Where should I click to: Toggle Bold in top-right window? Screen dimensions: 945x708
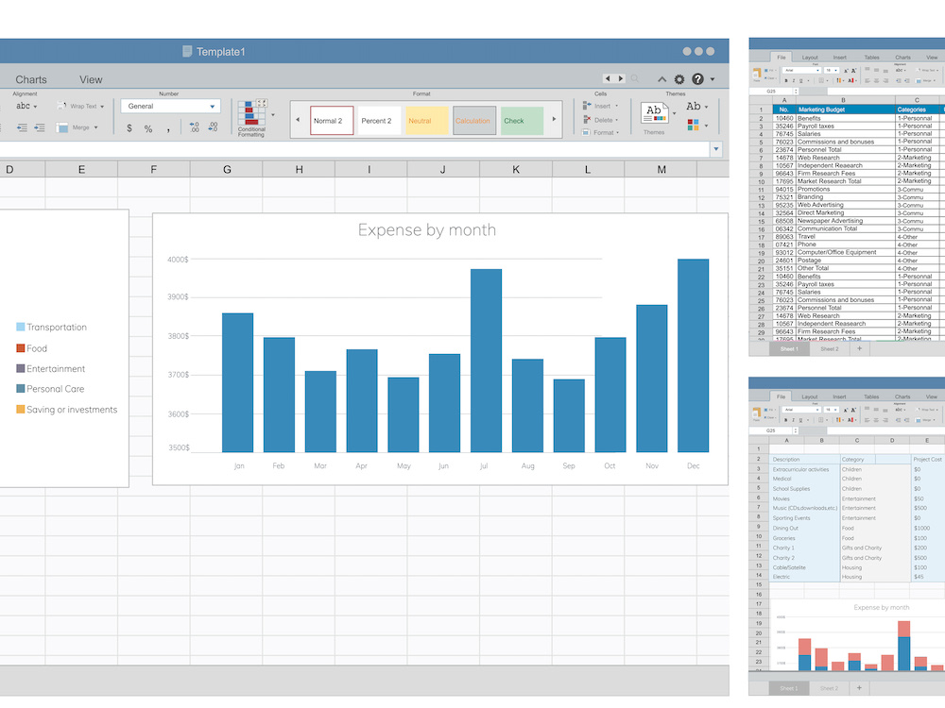(x=786, y=80)
